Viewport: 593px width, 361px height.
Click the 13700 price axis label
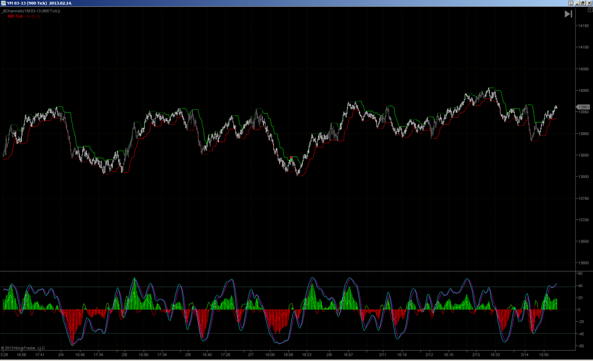584,220
